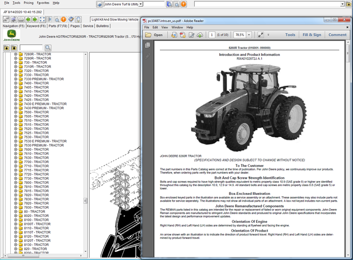Toggle the split panel layout icon
This screenshot has width=353, height=260.
[50, 20]
